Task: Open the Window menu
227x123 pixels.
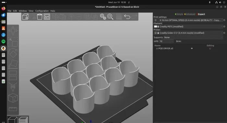Action: 23,11
